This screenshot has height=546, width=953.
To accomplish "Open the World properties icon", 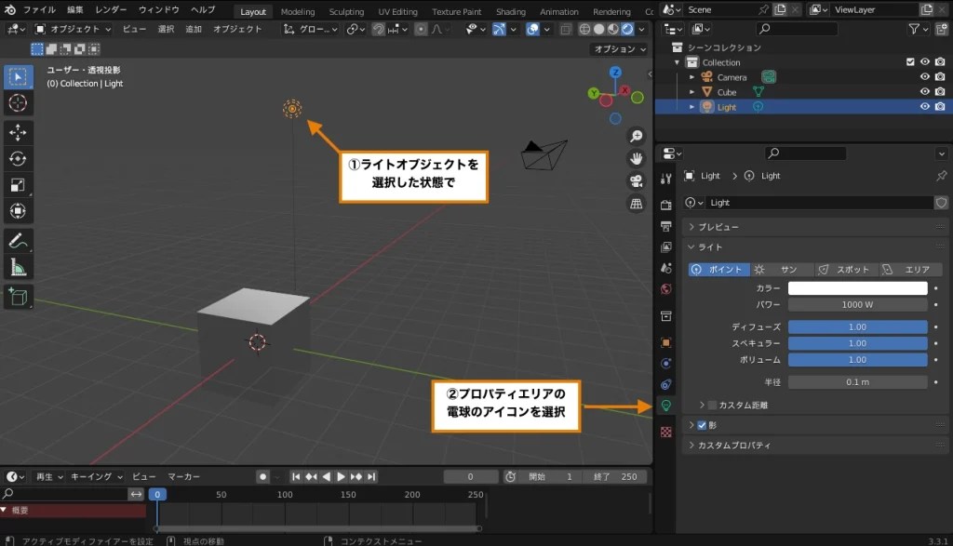I will click(668, 286).
